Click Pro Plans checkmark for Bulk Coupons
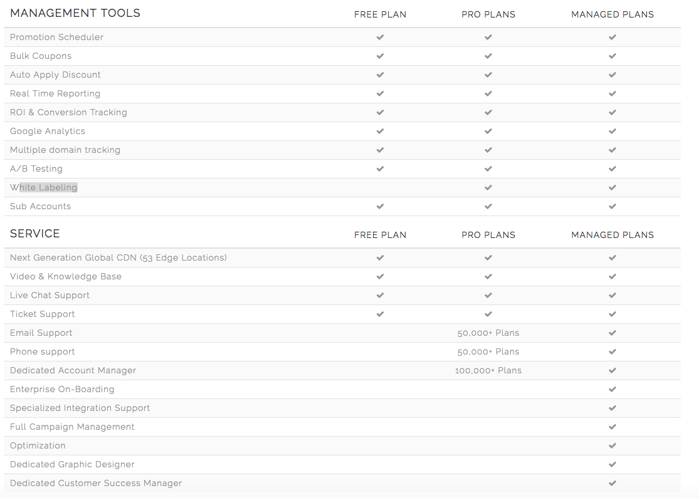This screenshot has width=699, height=498. tap(488, 56)
